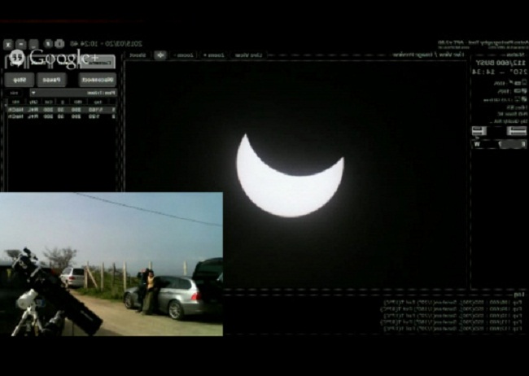The width and height of the screenshot is (529, 376).
Task: Toggle the Live View button
Action: [249, 55]
